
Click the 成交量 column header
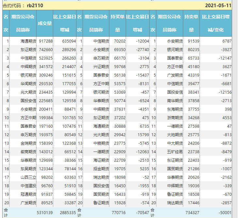pyautogui.click(x=45, y=23)
